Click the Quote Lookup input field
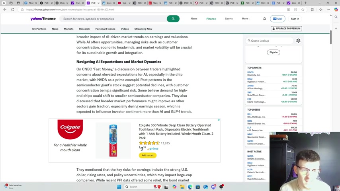The image size is (340, 191). click(270, 41)
